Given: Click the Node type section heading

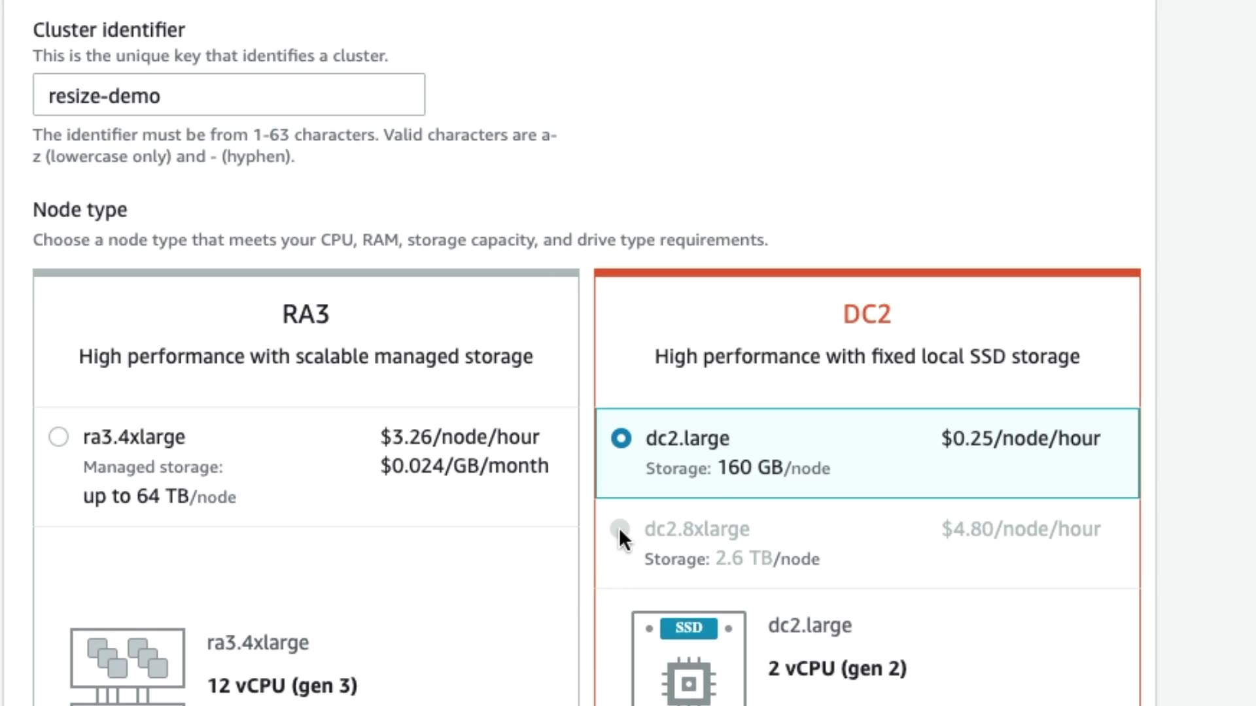Looking at the screenshot, I should [x=80, y=210].
